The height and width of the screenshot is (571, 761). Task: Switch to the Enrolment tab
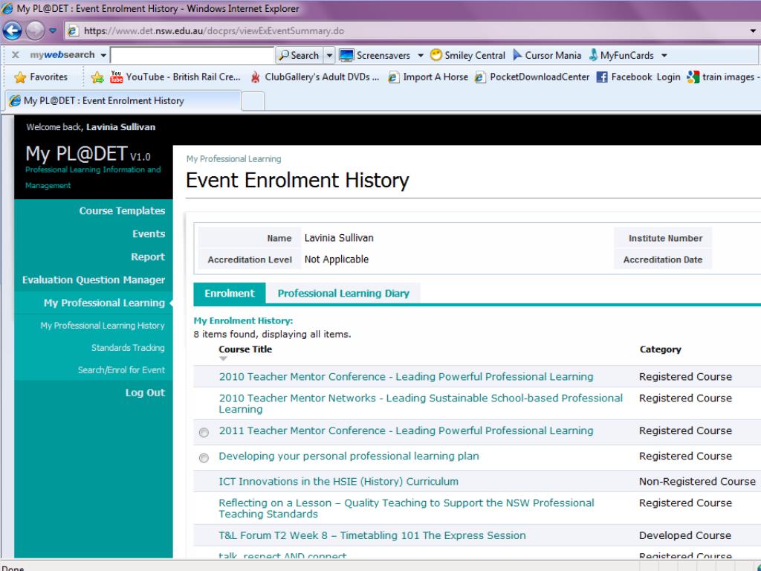pos(230,294)
